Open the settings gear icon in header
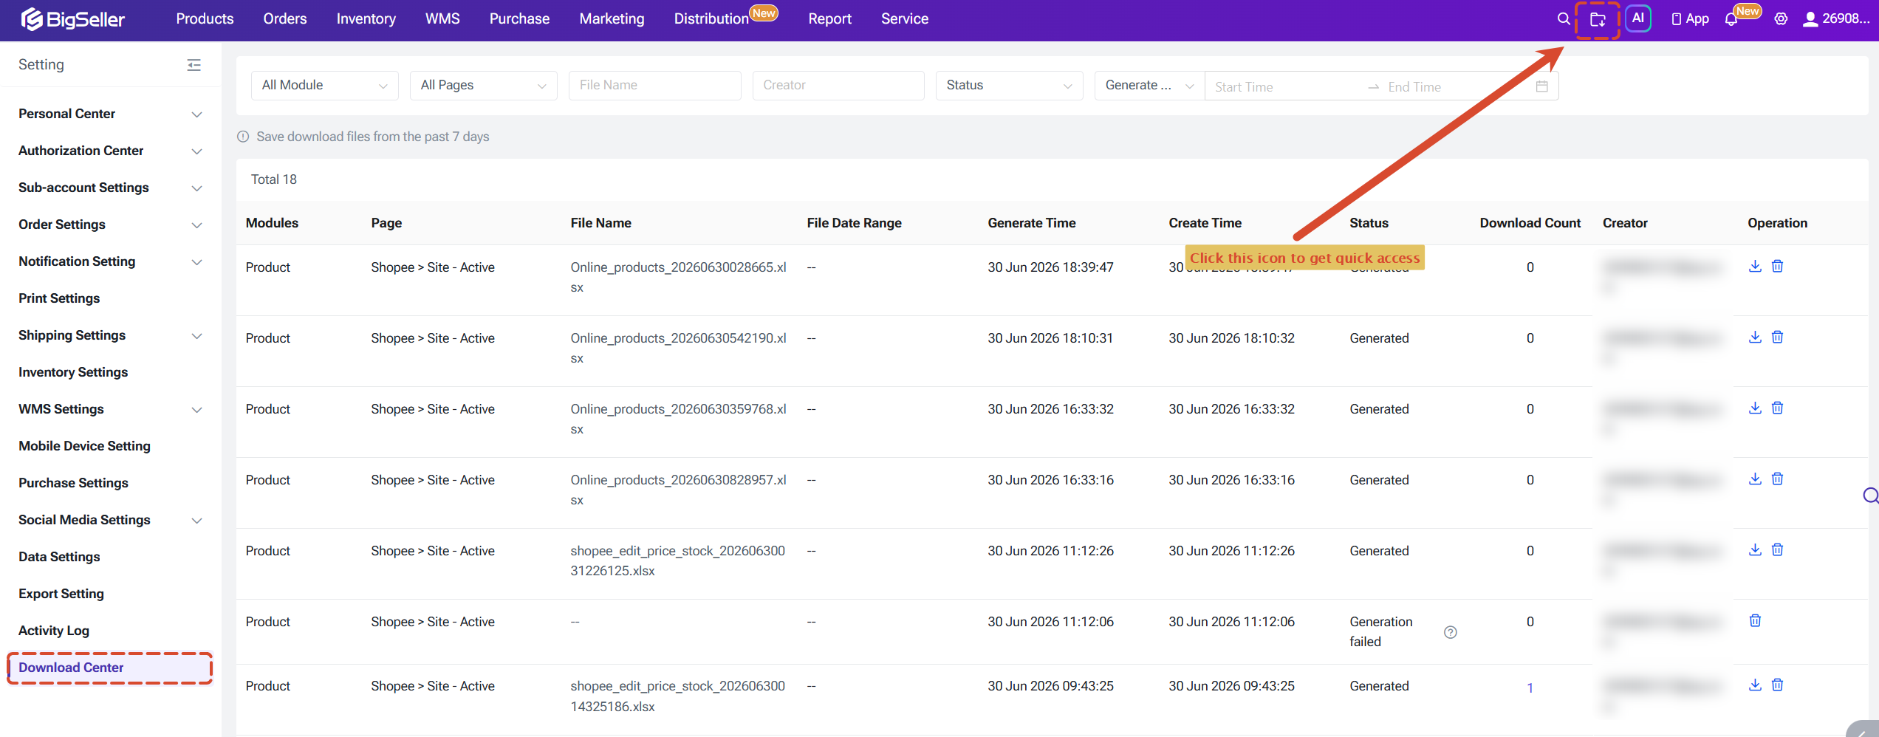This screenshot has height=737, width=1879. 1781,19
